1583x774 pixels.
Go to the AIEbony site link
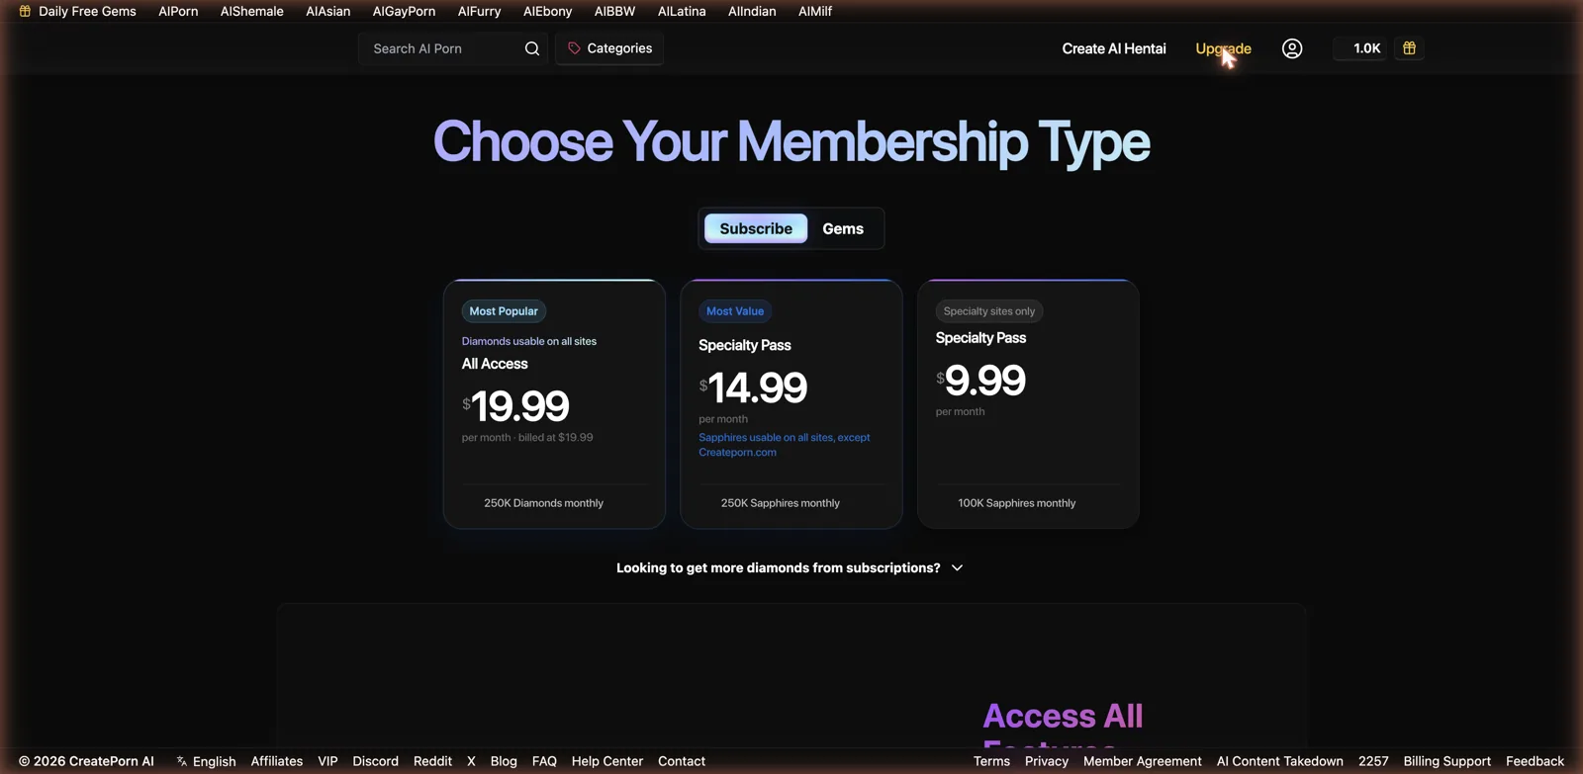pos(548,11)
